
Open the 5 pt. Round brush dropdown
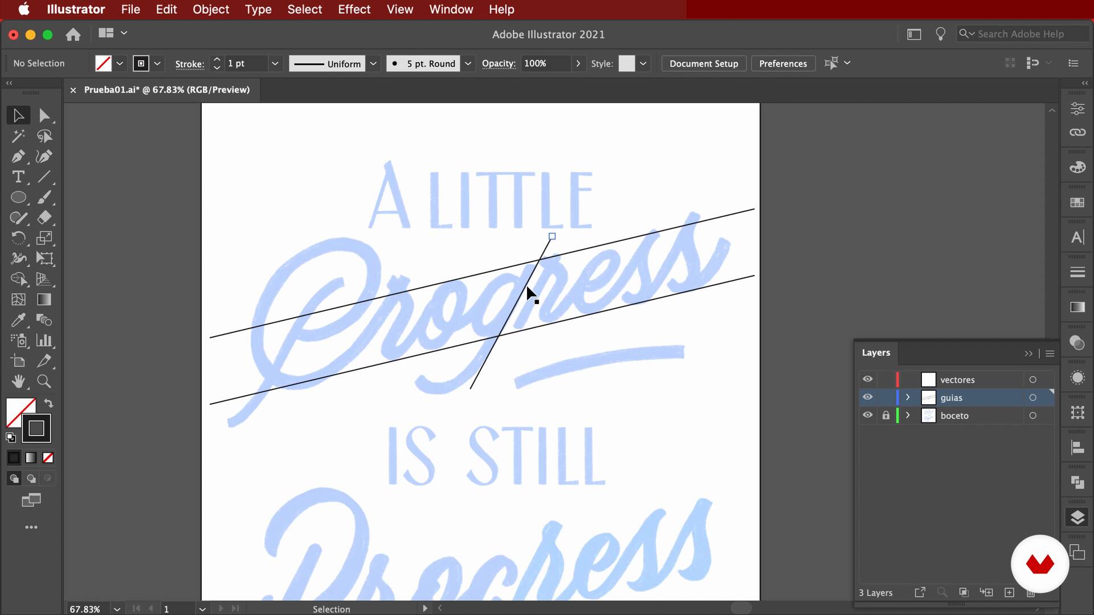pos(468,64)
